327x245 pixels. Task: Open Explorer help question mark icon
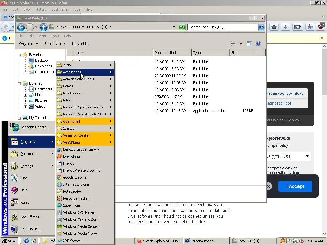point(258,44)
